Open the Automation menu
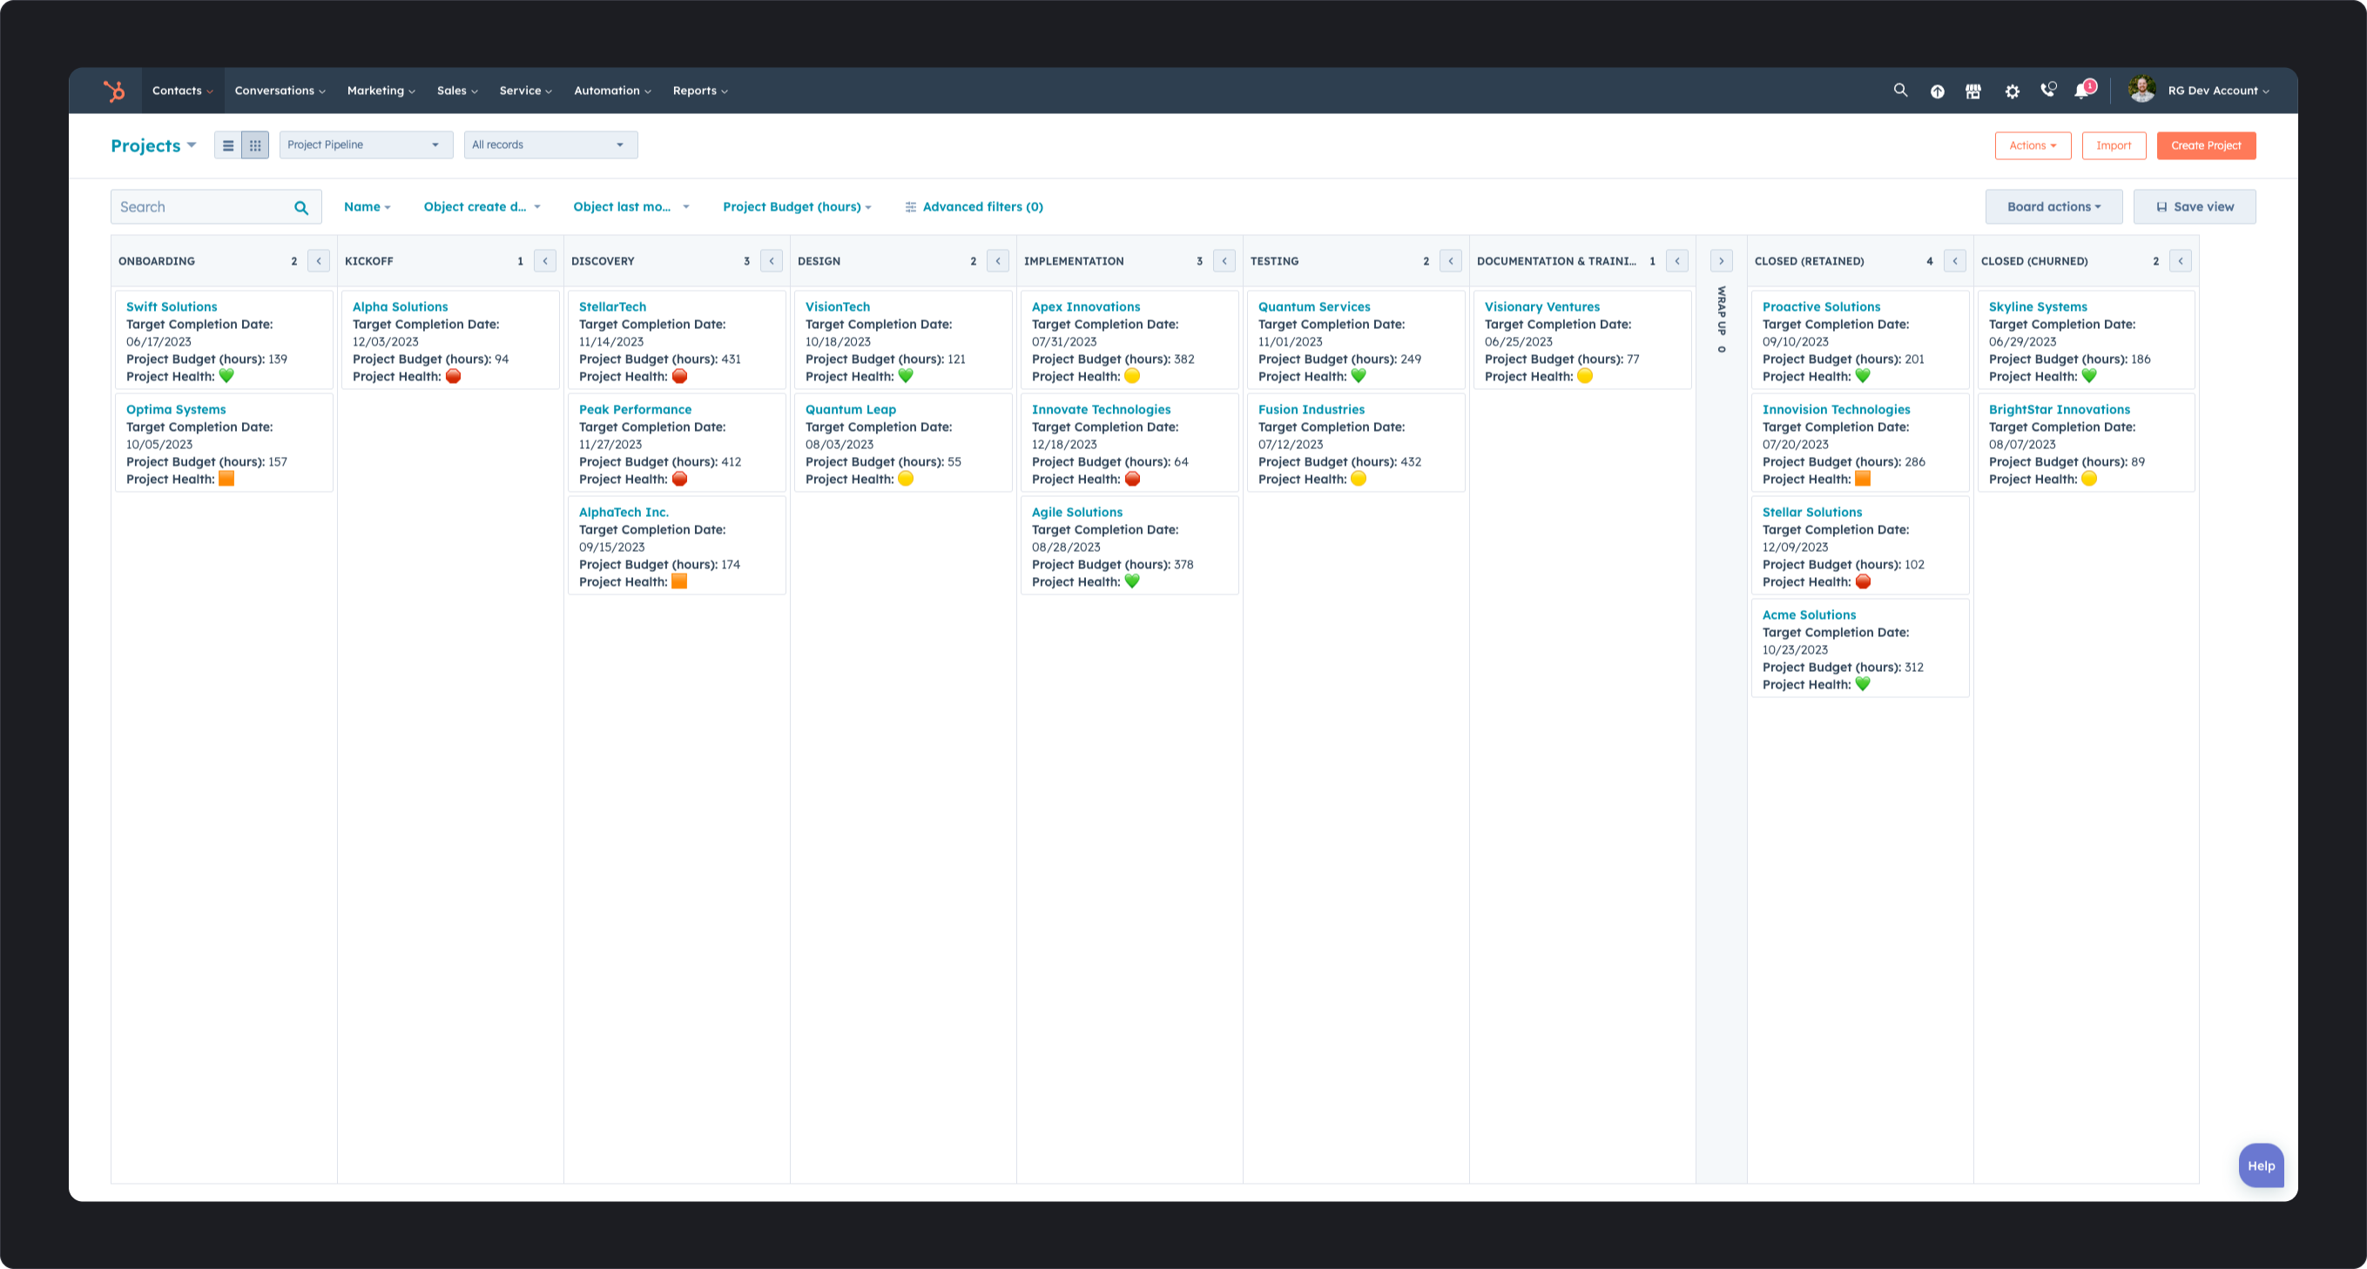This screenshot has height=1269, width=2367. pyautogui.click(x=610, y=90)
